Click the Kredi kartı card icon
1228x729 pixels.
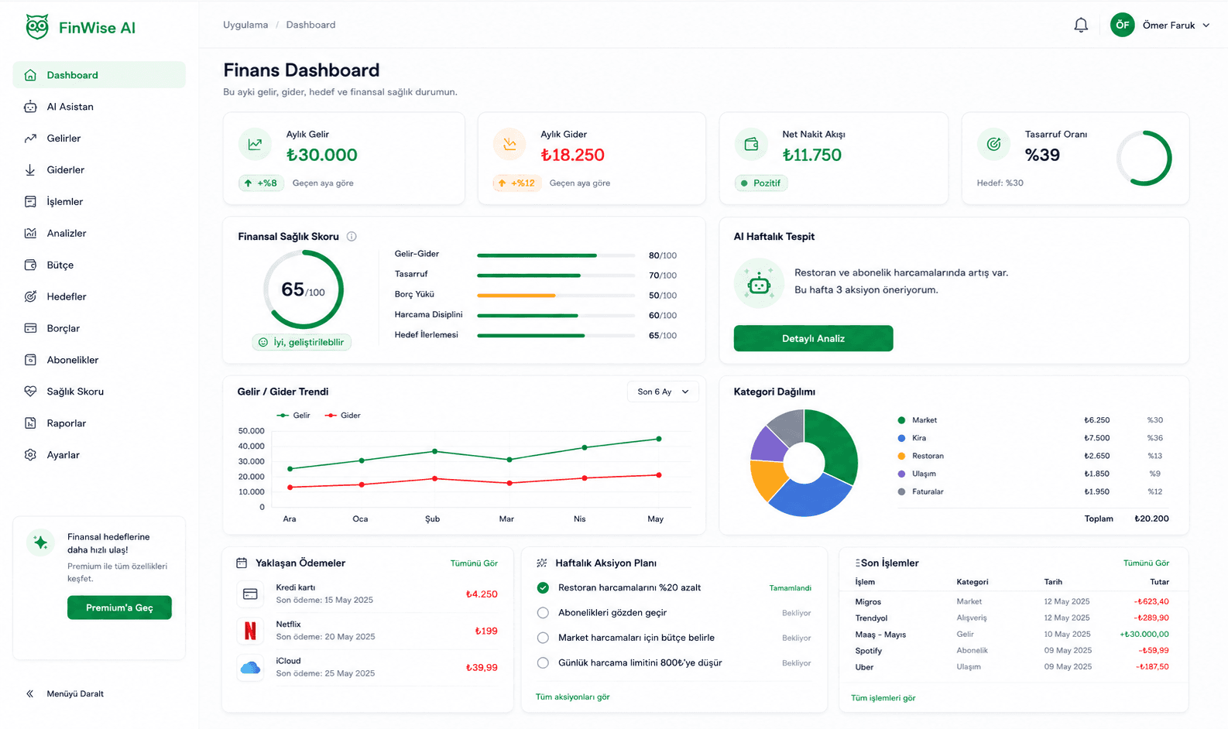250,594
